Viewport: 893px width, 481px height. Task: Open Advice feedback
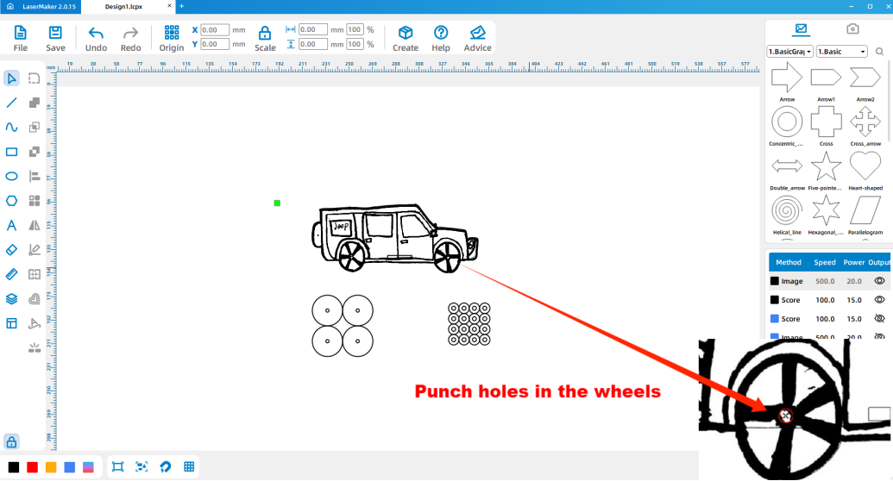click(x=477, y=38)
